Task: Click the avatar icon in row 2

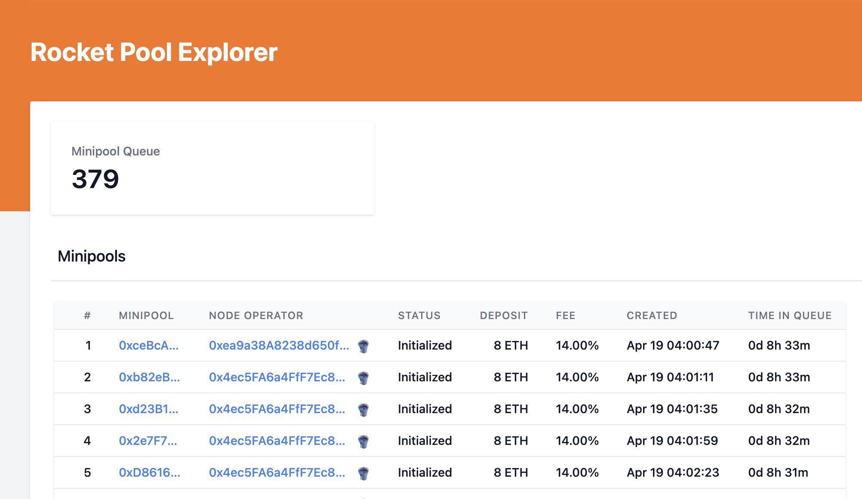Action: point(363,377)
